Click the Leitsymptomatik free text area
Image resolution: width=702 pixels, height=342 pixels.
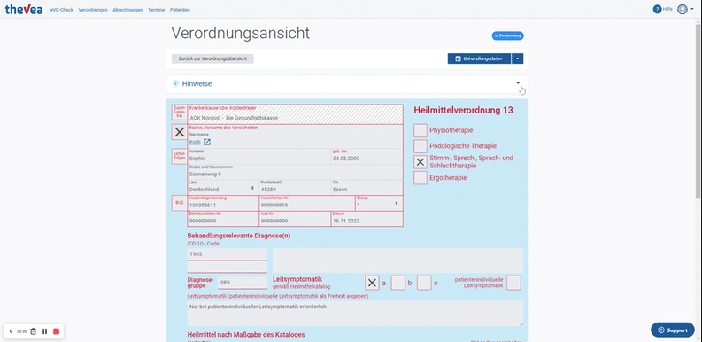coord(355,313)
